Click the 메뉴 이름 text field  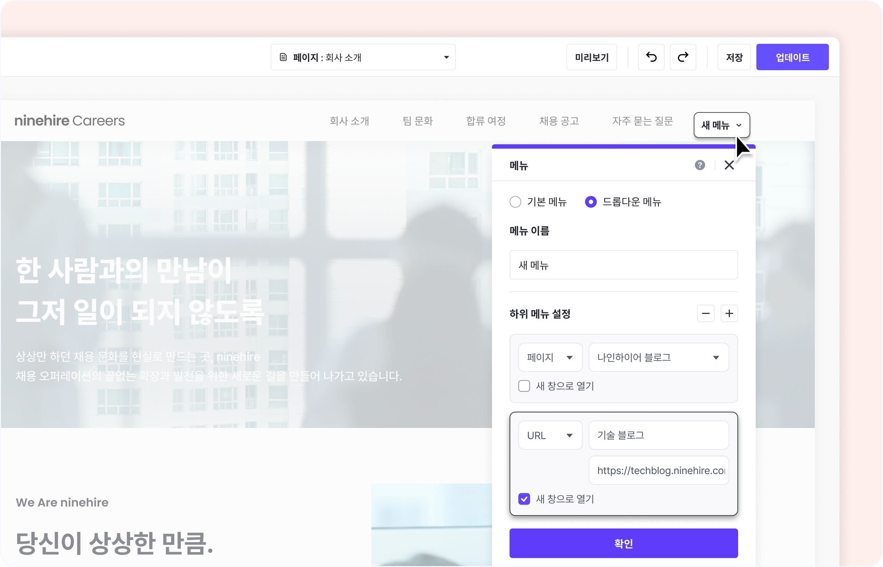click(x=623, y=265)
